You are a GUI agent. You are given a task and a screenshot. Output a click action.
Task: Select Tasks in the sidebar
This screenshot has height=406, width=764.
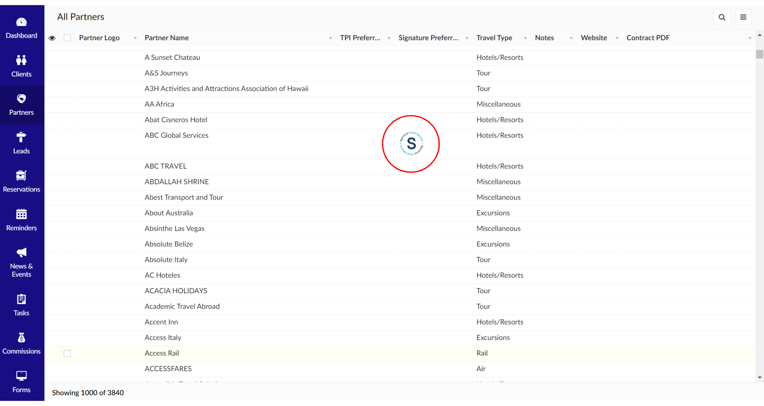tap(21, 305)
